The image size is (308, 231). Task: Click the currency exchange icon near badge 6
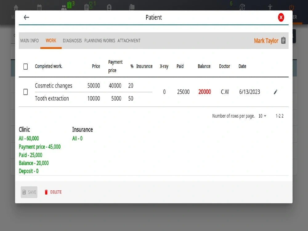tap(242, 7)
